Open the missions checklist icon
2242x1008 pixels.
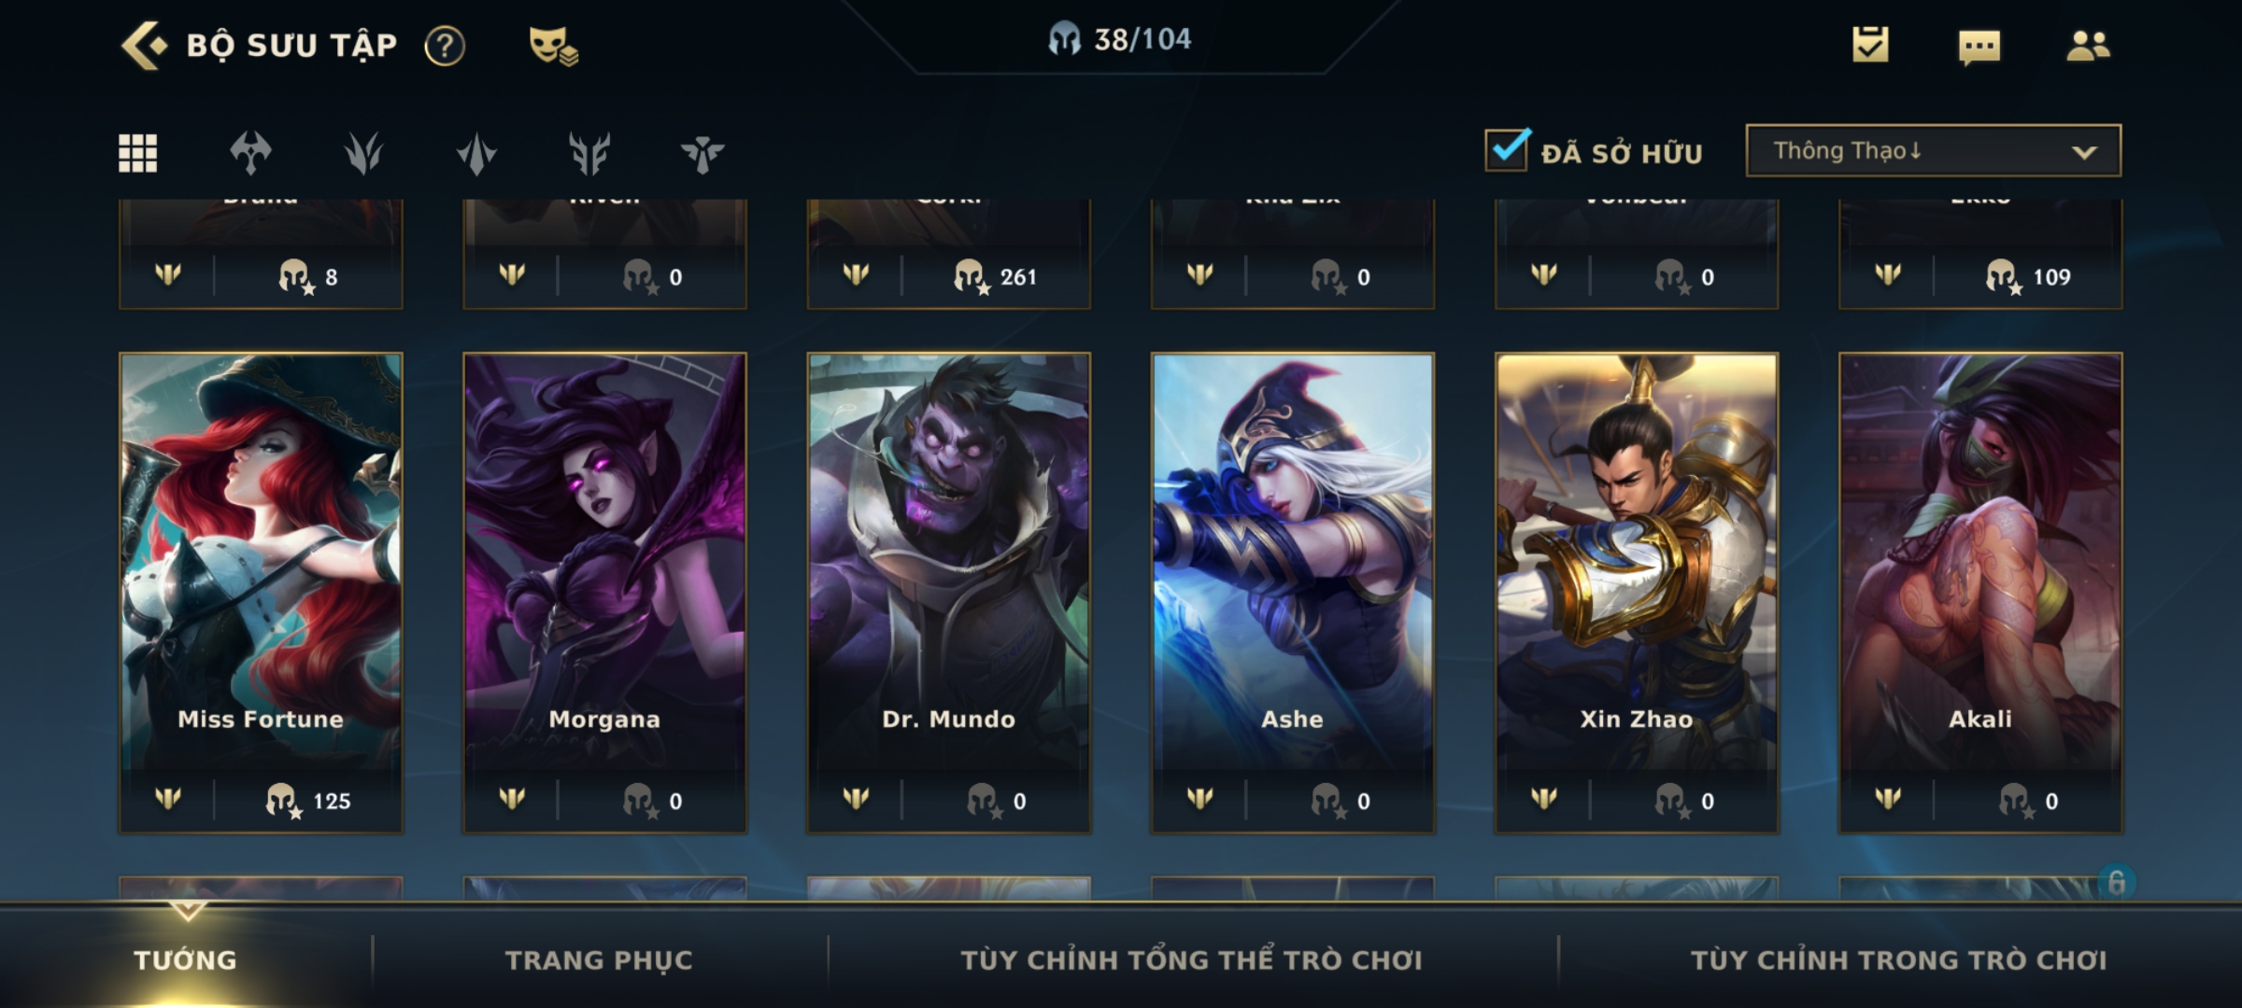click(x=1870, y=45)
